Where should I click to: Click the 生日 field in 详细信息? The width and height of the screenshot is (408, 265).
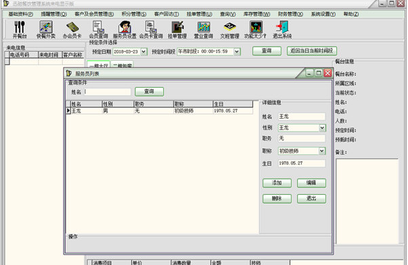click(x=302, y=163)
